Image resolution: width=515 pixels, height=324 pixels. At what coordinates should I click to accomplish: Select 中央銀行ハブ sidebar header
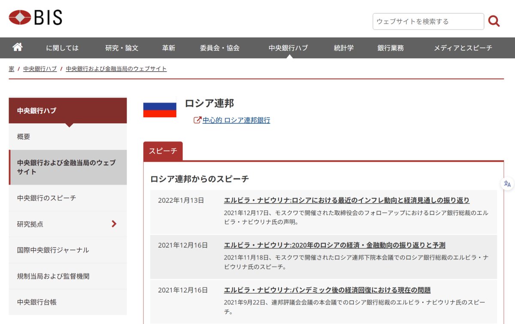coord(68,111)
